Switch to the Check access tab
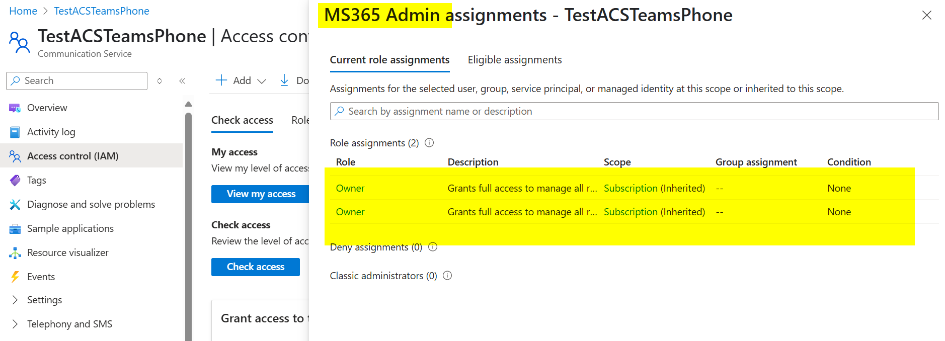Image resolution: width=945 pixels, height=341 pixels. 242,120
